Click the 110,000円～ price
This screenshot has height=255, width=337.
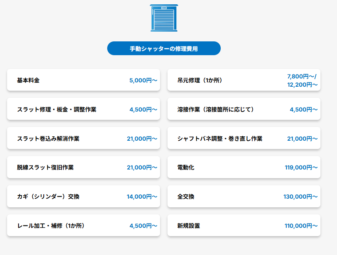coord(301,226)
